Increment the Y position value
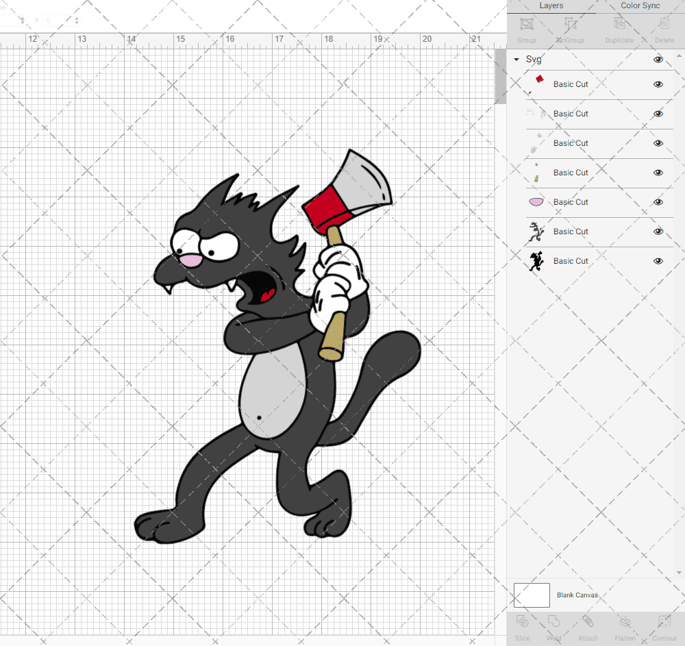The image size is (685, 646). tap(77, 17)
